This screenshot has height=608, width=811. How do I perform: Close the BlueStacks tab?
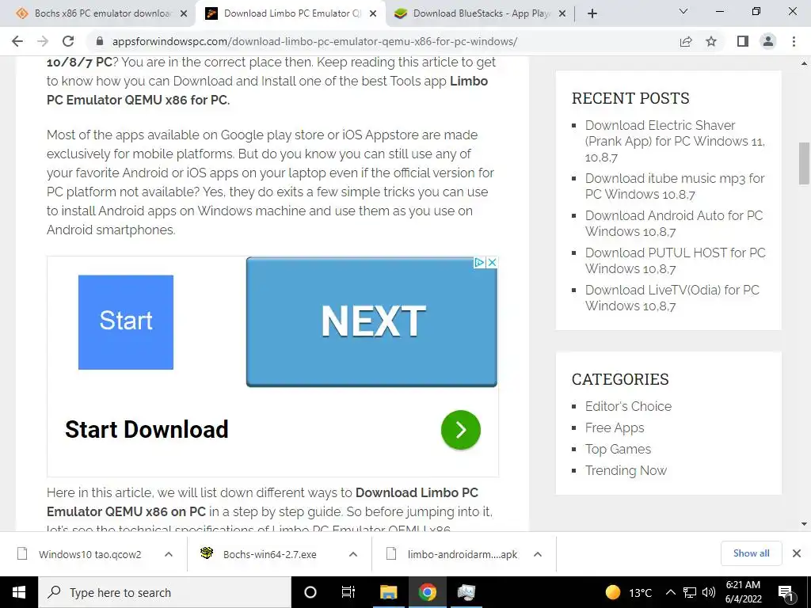coord(562,13)
